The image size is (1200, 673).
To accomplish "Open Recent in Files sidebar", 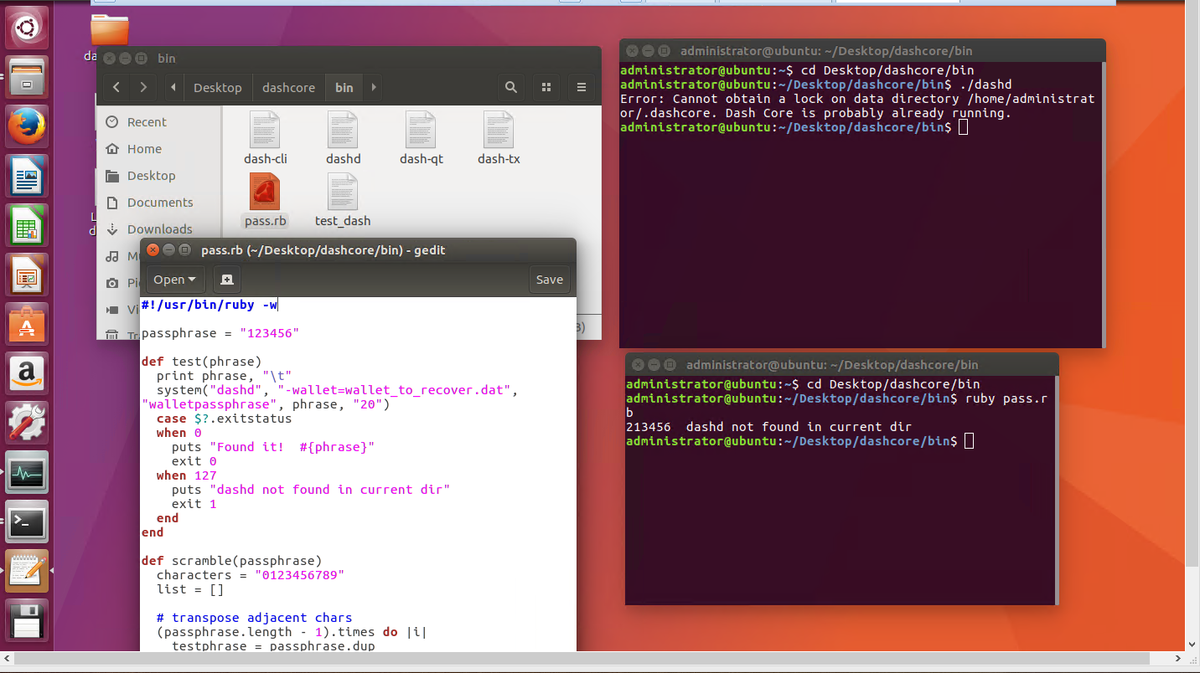I will pyautogui.click(x=147, y=122).
